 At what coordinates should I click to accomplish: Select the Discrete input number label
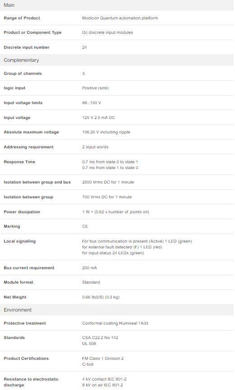[x=27, y=47]
